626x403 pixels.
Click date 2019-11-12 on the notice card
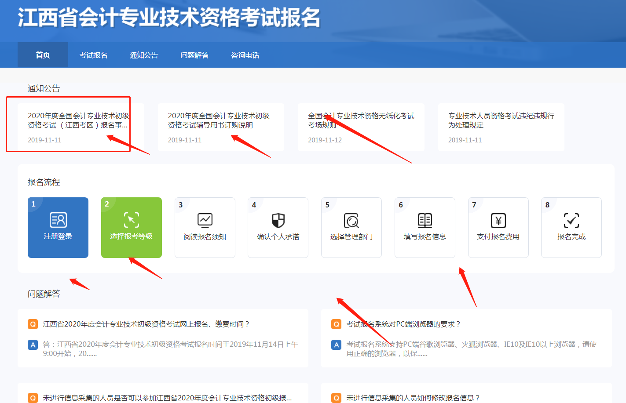(325, 140)
